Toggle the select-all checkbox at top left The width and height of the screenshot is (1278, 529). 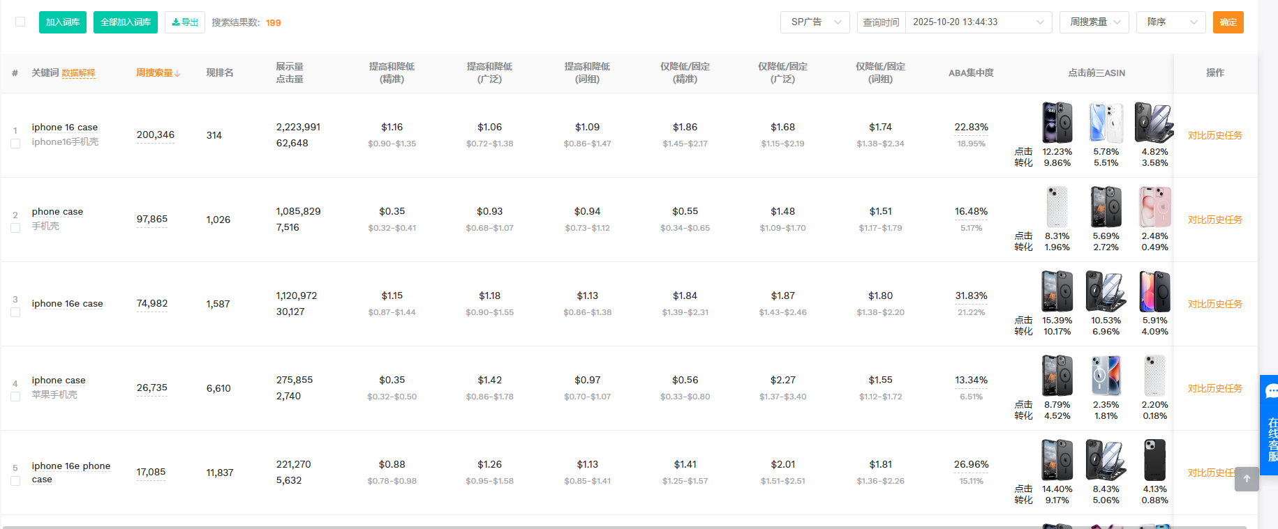pos(20,22)
